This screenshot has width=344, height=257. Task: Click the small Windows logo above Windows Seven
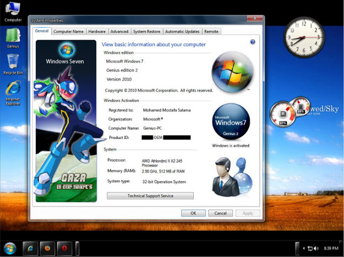click(x=67, y=49)
